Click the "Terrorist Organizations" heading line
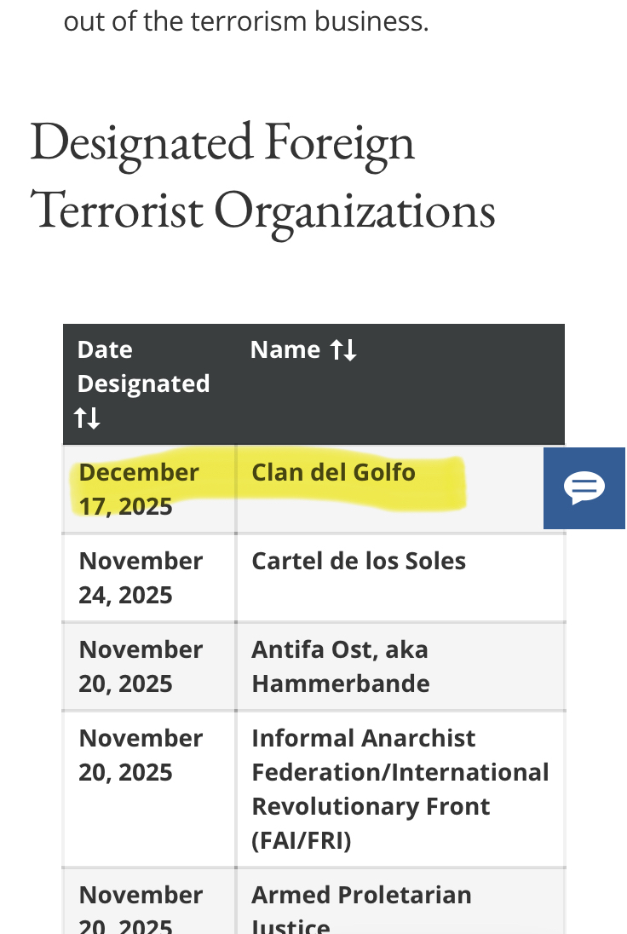627x934 pixels. (x=262, y=209)
